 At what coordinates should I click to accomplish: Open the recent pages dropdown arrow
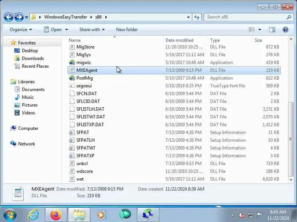26,17
